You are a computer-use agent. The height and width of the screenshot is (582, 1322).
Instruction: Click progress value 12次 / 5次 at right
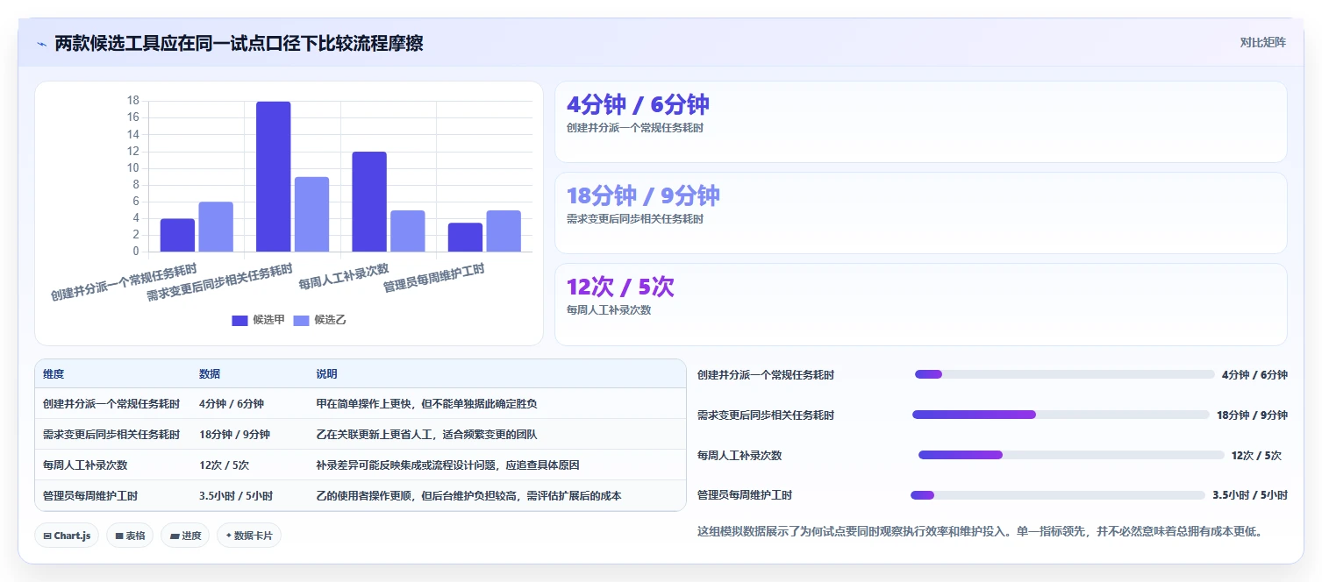pyautogui.click(x=1256, y=455)
